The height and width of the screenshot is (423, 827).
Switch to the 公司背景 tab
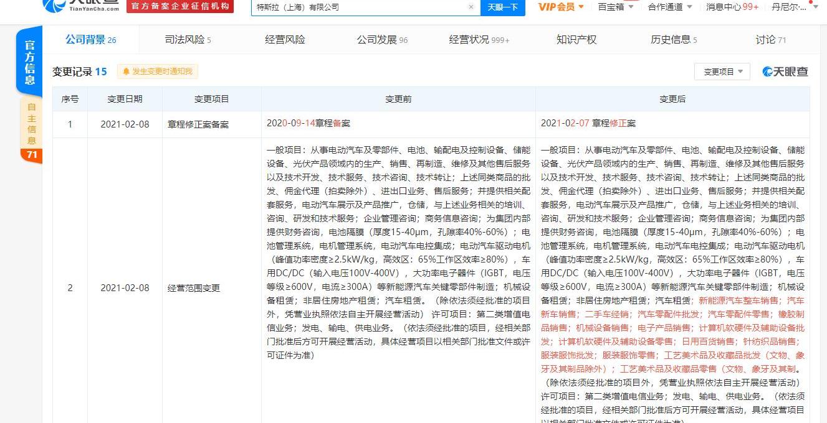click(91, 40)
